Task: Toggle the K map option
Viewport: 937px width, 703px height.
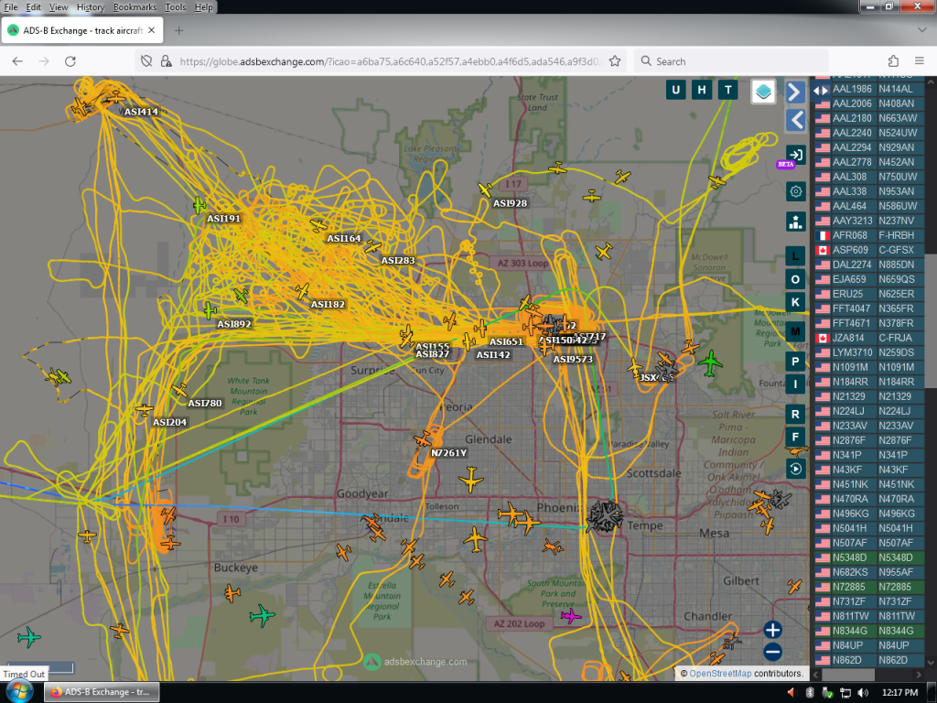Action: [795, 302]
